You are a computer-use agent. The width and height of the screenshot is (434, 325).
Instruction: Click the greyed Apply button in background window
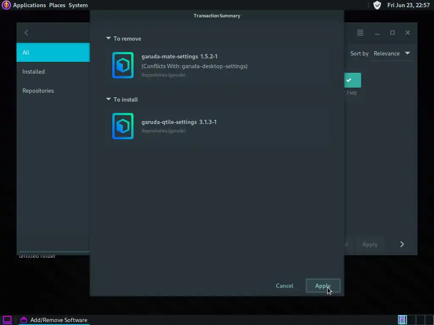370,244
